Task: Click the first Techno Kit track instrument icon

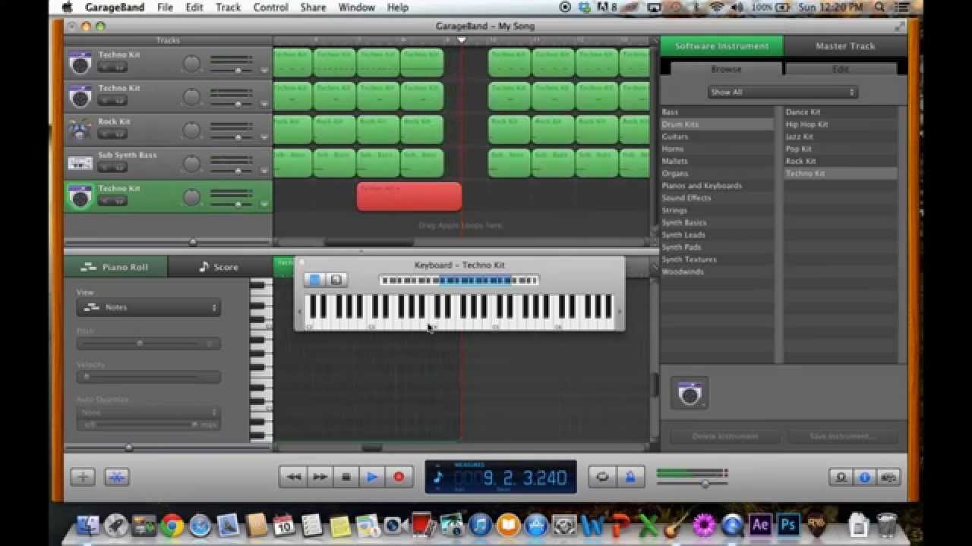Action: 80,63
